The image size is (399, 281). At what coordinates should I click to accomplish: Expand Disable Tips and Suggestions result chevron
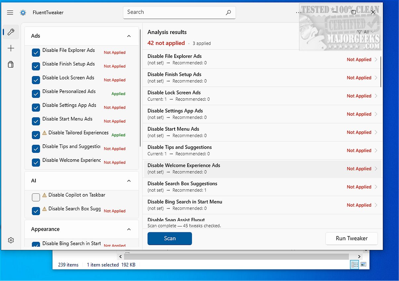coord(376,151)
